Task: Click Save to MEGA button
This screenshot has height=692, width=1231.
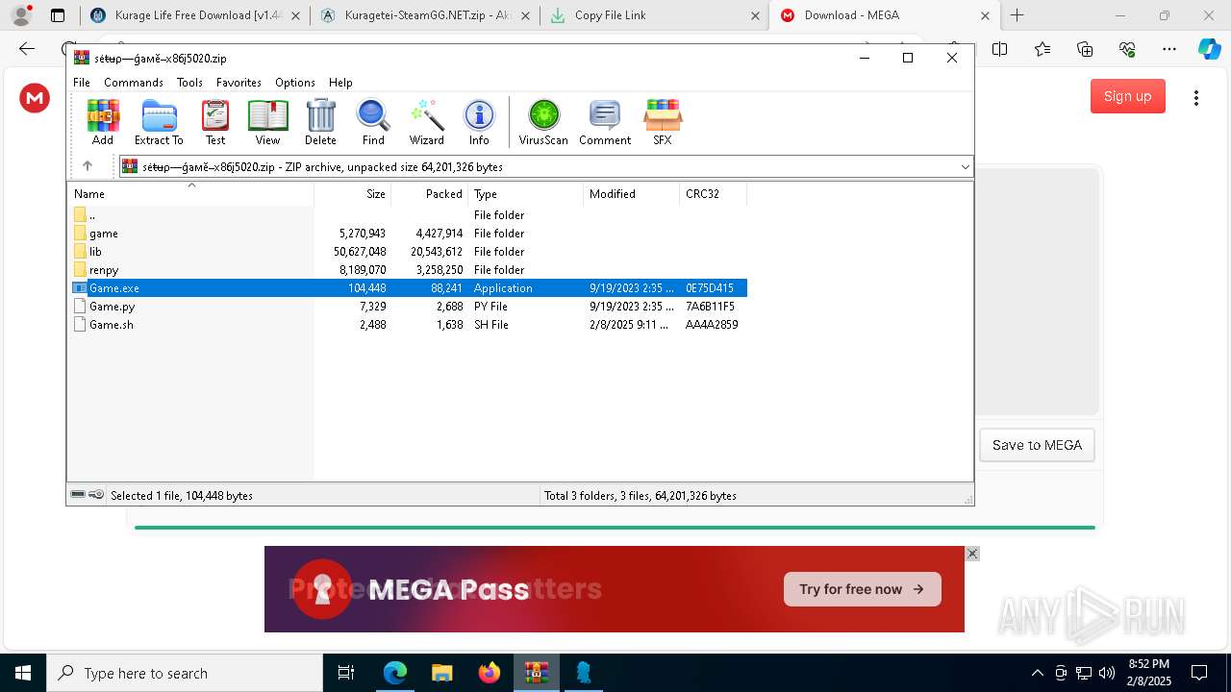Action: tap(1037, 445)
